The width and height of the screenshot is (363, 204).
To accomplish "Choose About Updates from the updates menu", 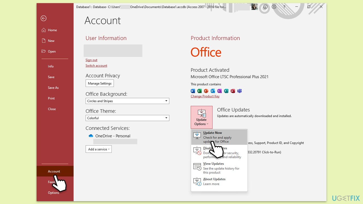I will pos(219,182).
